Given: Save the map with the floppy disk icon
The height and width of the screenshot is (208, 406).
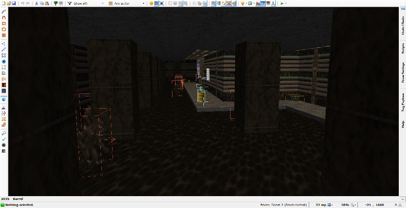Looking at the screenshot, I should (x=14, y=3).
